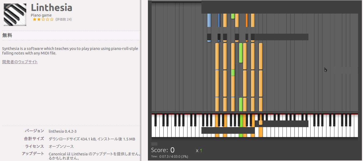The width and height of the screenshot is (363, 161).
Task: Select the アップデート label
Action: (33, 154)
